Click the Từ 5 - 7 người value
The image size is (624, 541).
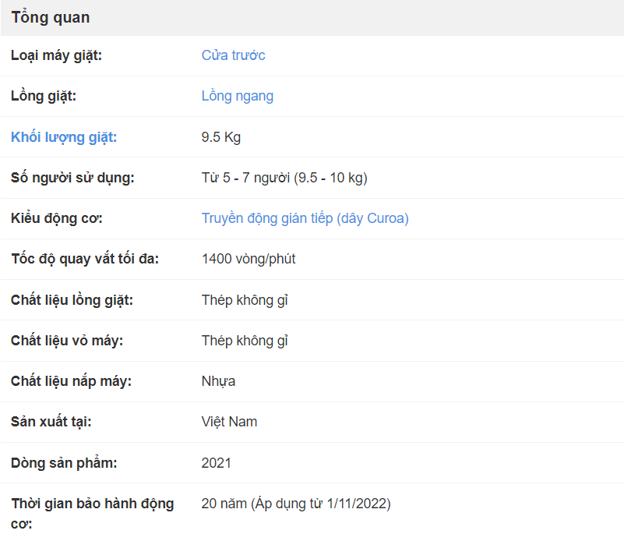click(x=284, y=178)
